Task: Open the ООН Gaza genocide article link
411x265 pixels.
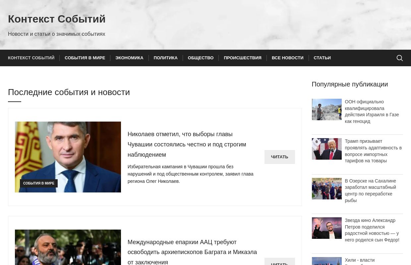Action: click(x=372, y=112)
